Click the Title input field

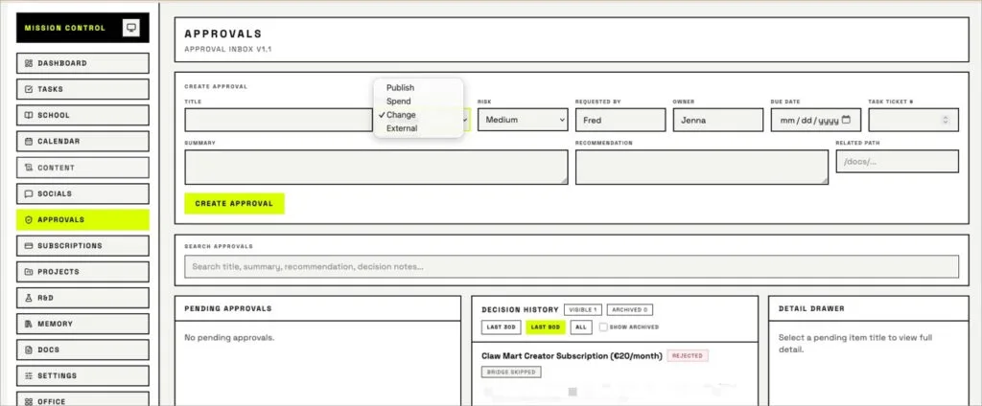(x=279, y=120)
